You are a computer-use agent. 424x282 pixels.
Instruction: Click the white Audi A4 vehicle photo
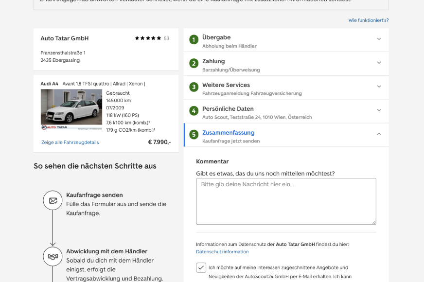[71, 109]
